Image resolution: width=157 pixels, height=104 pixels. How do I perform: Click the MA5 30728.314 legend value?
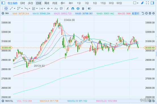coord(21,13)
